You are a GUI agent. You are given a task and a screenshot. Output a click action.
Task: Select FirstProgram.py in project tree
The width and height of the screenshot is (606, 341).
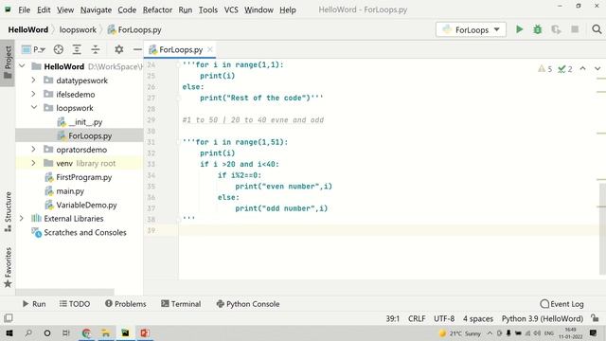[84, 177]
